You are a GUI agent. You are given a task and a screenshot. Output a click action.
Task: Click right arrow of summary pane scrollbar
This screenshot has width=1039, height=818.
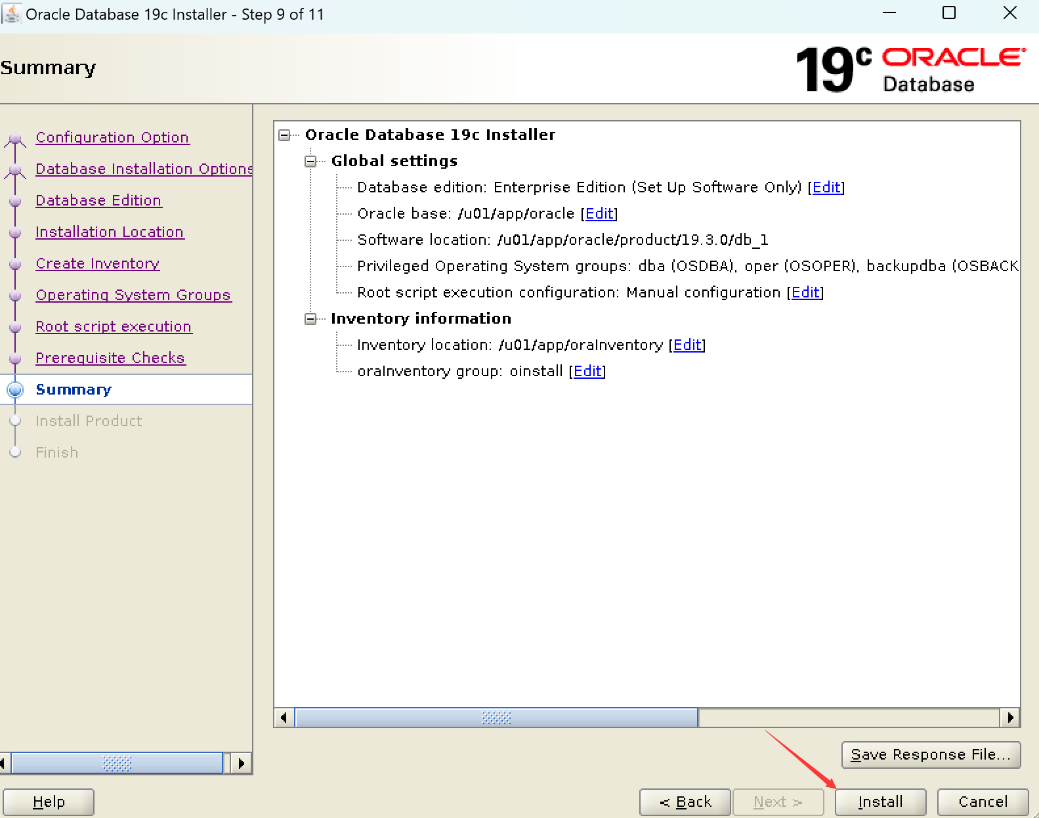click(x=1010, y=718)
